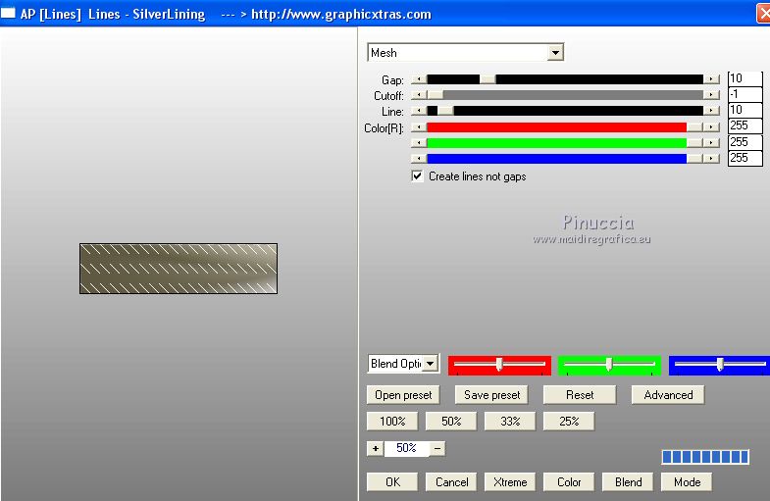770x501 pixels.
Task: Click the red Color slider left arrow
Action: tap(419, 127)
